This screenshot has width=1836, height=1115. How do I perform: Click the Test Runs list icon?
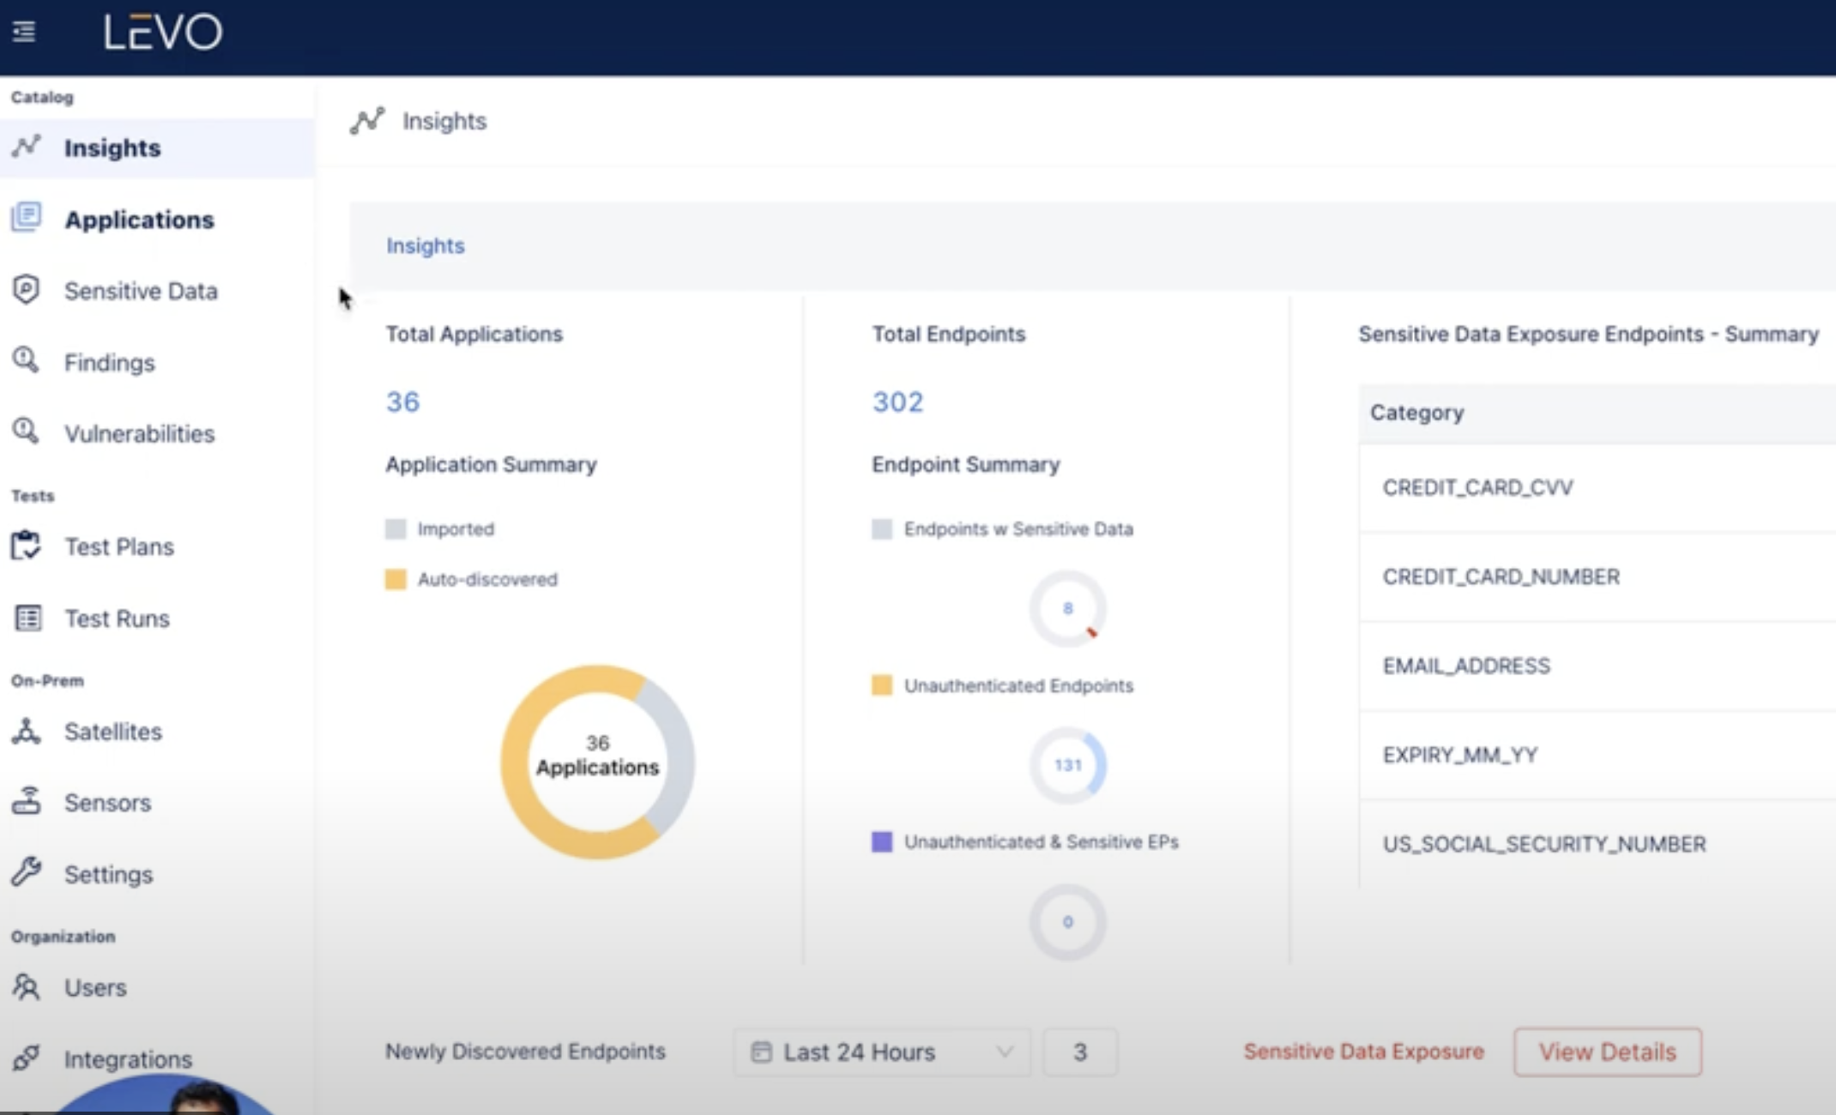(27, 618)
